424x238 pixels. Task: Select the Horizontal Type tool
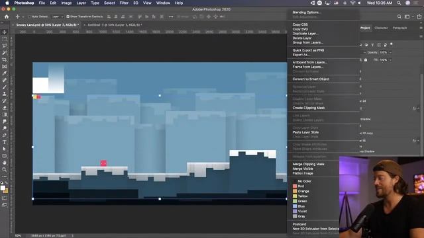(5, 142)
